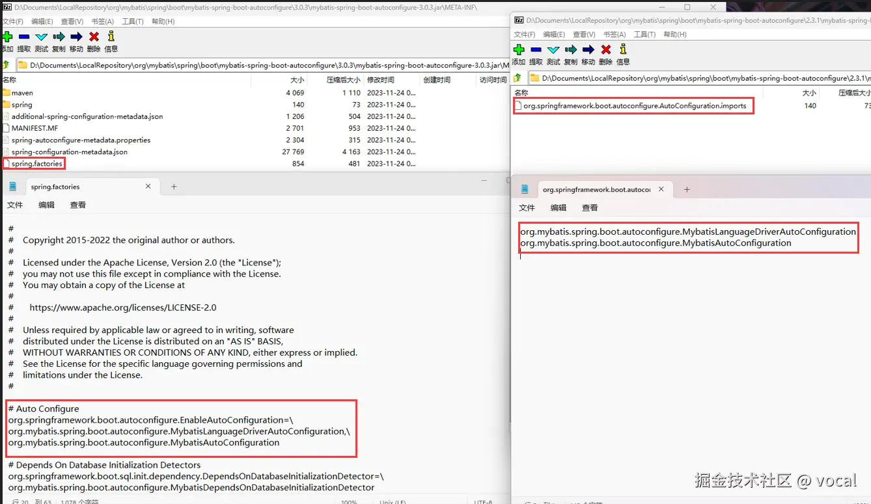
Task: Click the address path field in right 7-Zip window
Action: (698, 78)
